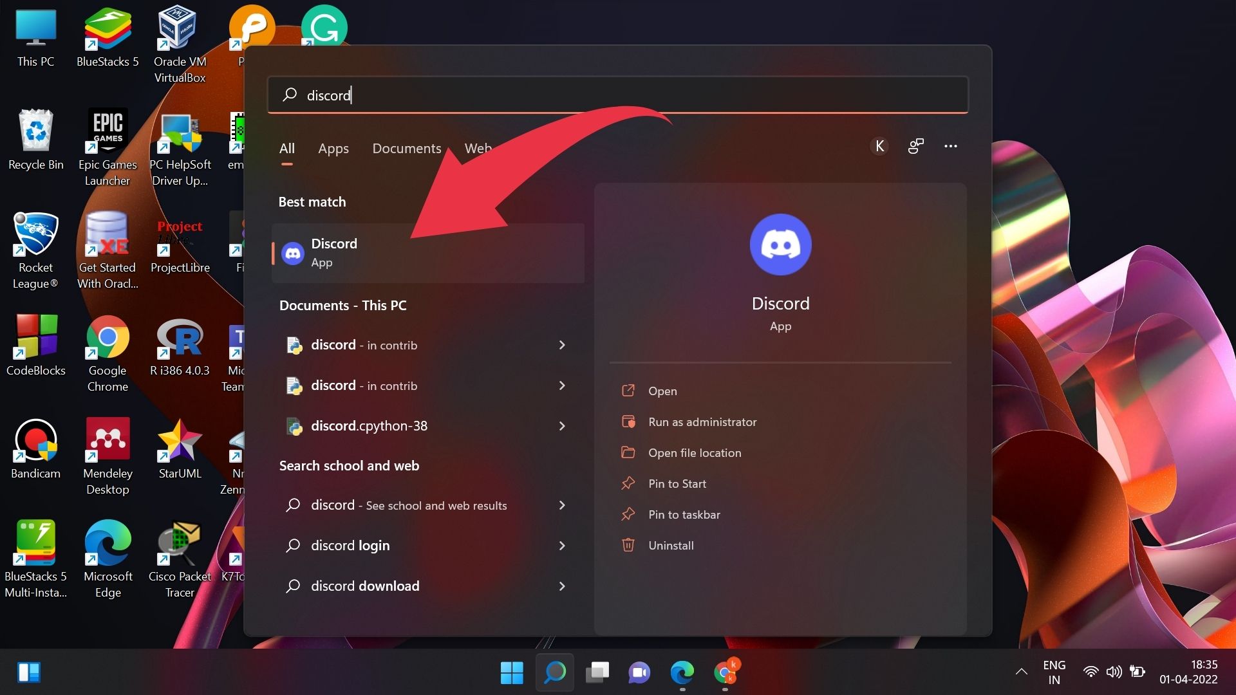Expand discord.cpython-38 document result
Viewport: 1236px width, 695px height.
tap(563, 425)
